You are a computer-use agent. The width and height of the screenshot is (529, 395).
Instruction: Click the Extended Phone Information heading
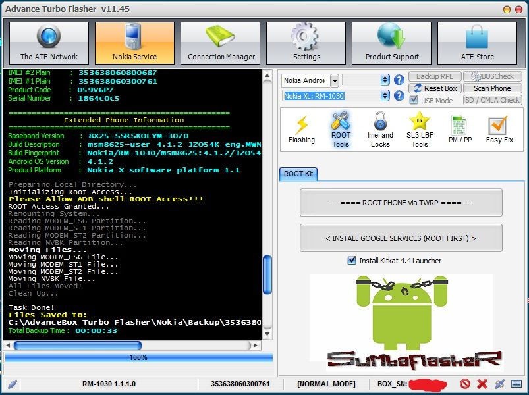pyautogui.click(x=124, y=120)
